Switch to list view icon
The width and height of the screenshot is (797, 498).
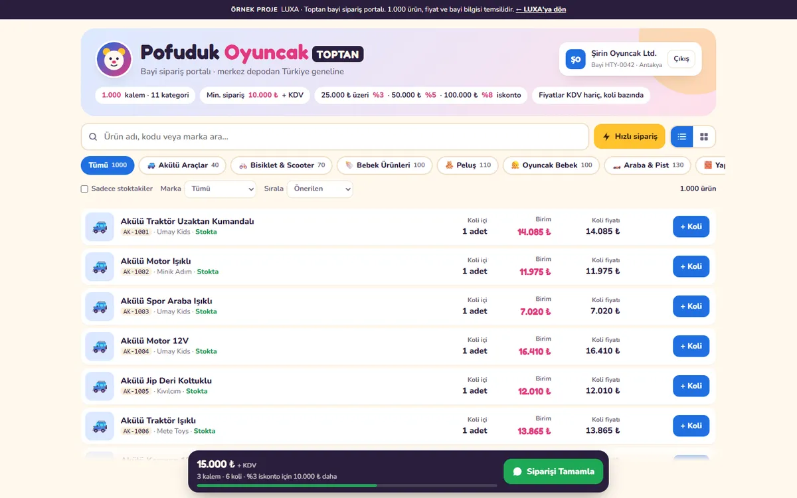(x=681, y=137)
